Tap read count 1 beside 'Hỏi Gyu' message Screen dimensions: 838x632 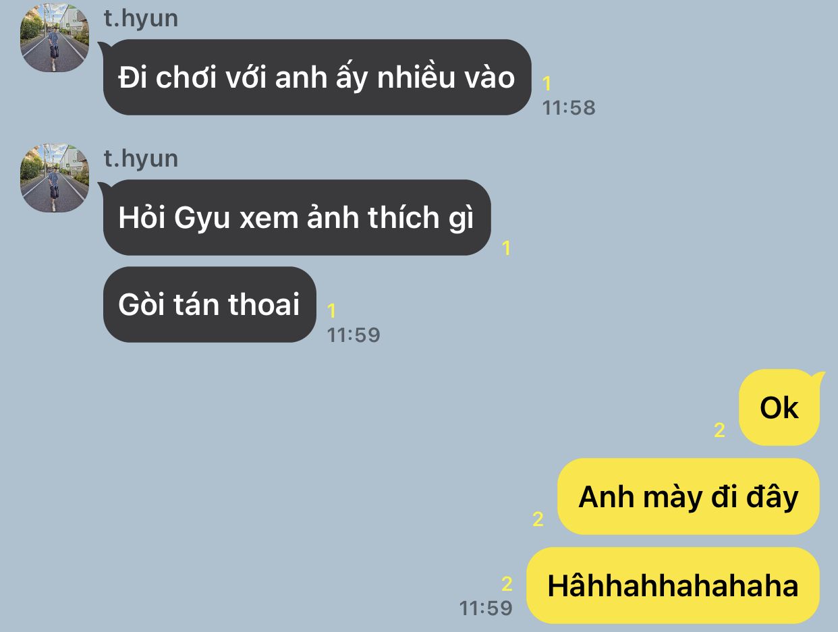point(507,248)
